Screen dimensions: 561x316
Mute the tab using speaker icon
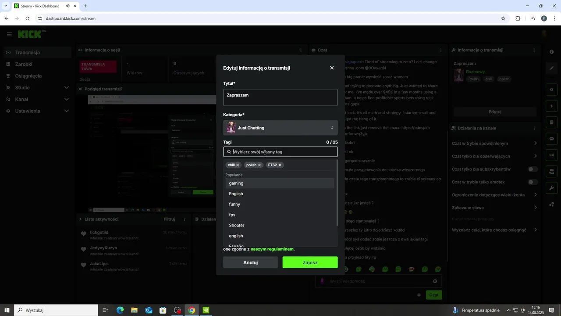[68, 6]
